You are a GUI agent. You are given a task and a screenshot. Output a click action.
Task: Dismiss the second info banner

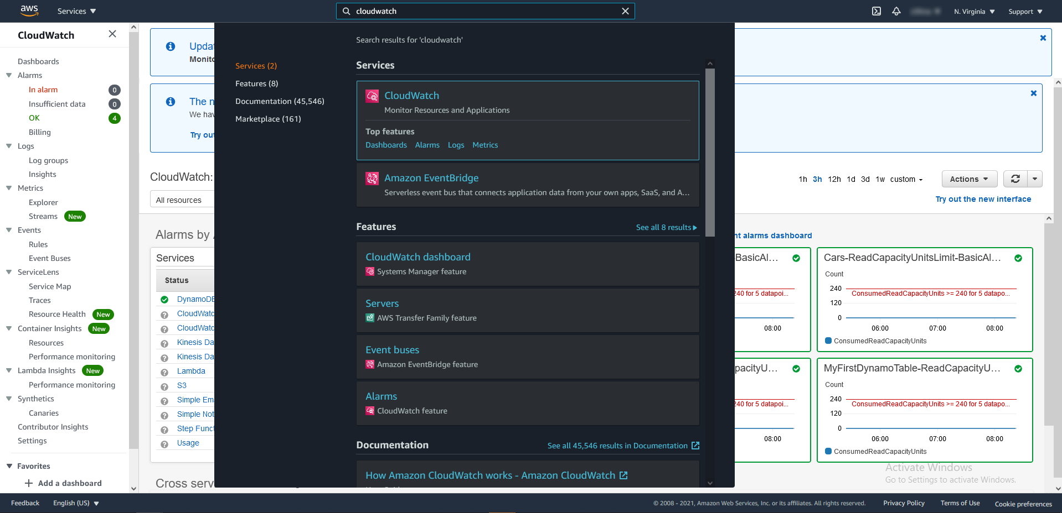[1033, 93]
